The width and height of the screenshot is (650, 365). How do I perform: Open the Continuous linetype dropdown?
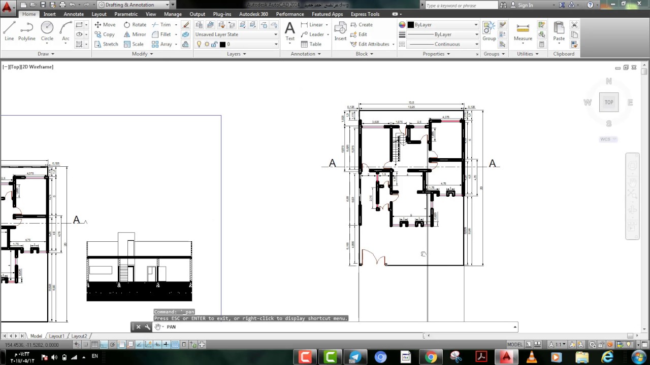[x=443, y=44]
